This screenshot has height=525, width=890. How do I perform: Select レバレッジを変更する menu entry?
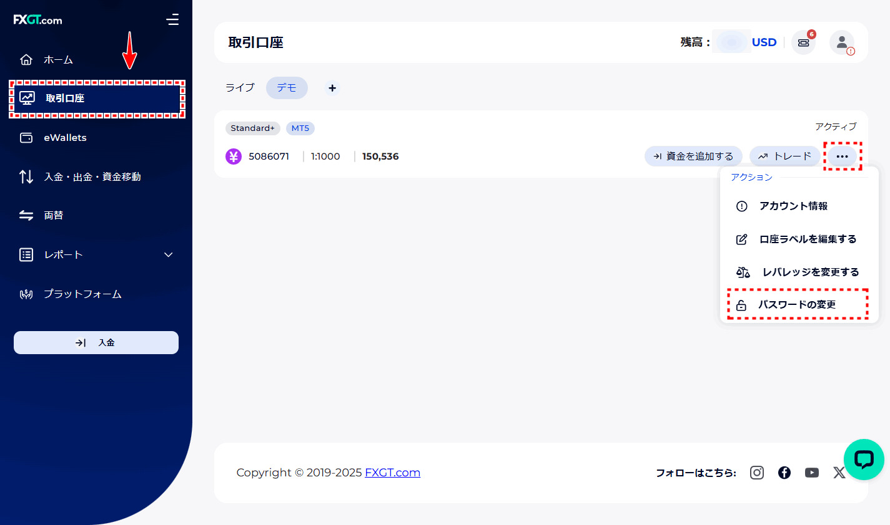coord(799,272)
